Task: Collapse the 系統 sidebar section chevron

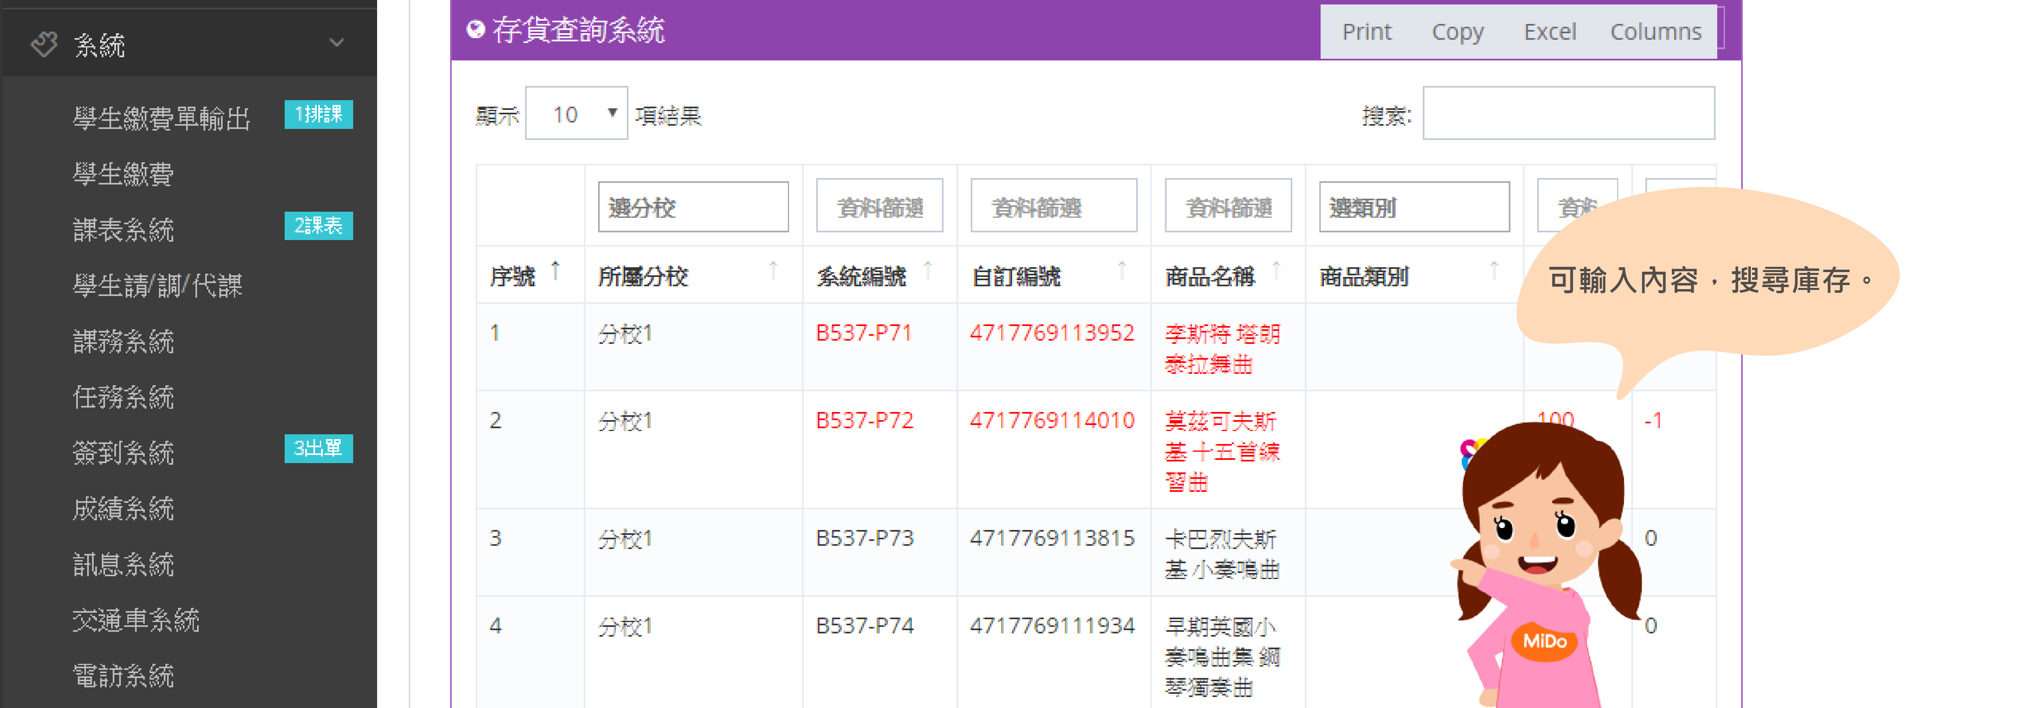Action: click(337, 43)
